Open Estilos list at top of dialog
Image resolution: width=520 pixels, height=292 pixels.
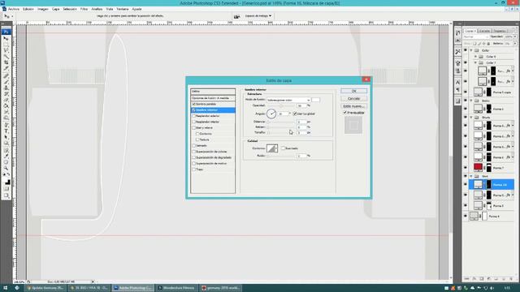213,91
